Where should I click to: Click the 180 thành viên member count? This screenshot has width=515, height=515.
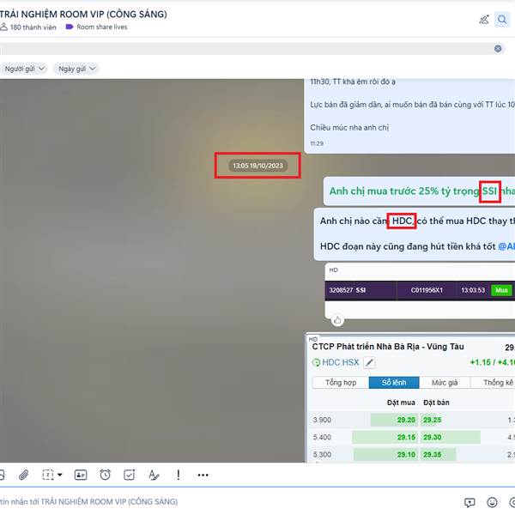point(28,27)
